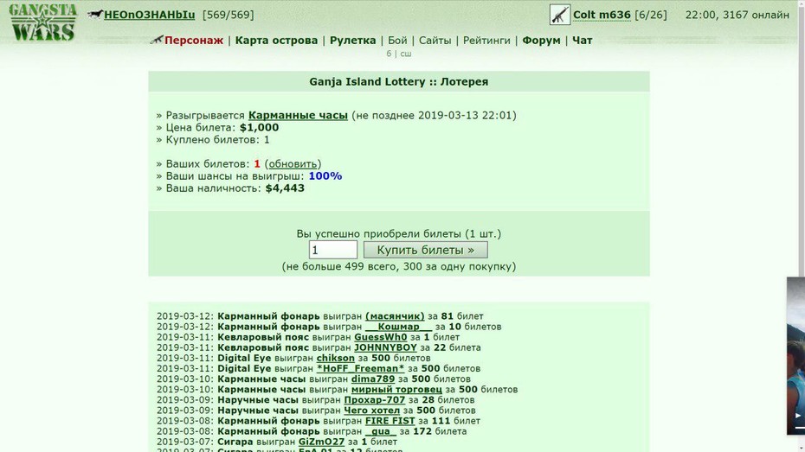Open winner profile GiZmO27
Image resolution: width=805 pixels, height=452 pixels.
click(x=321, y=442)
